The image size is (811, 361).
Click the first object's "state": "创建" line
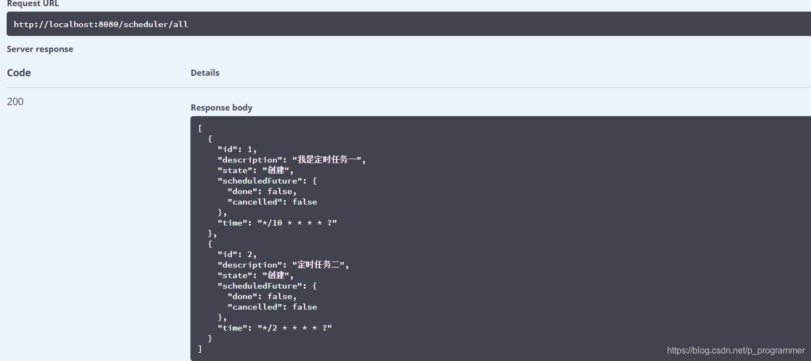[255, 170]
